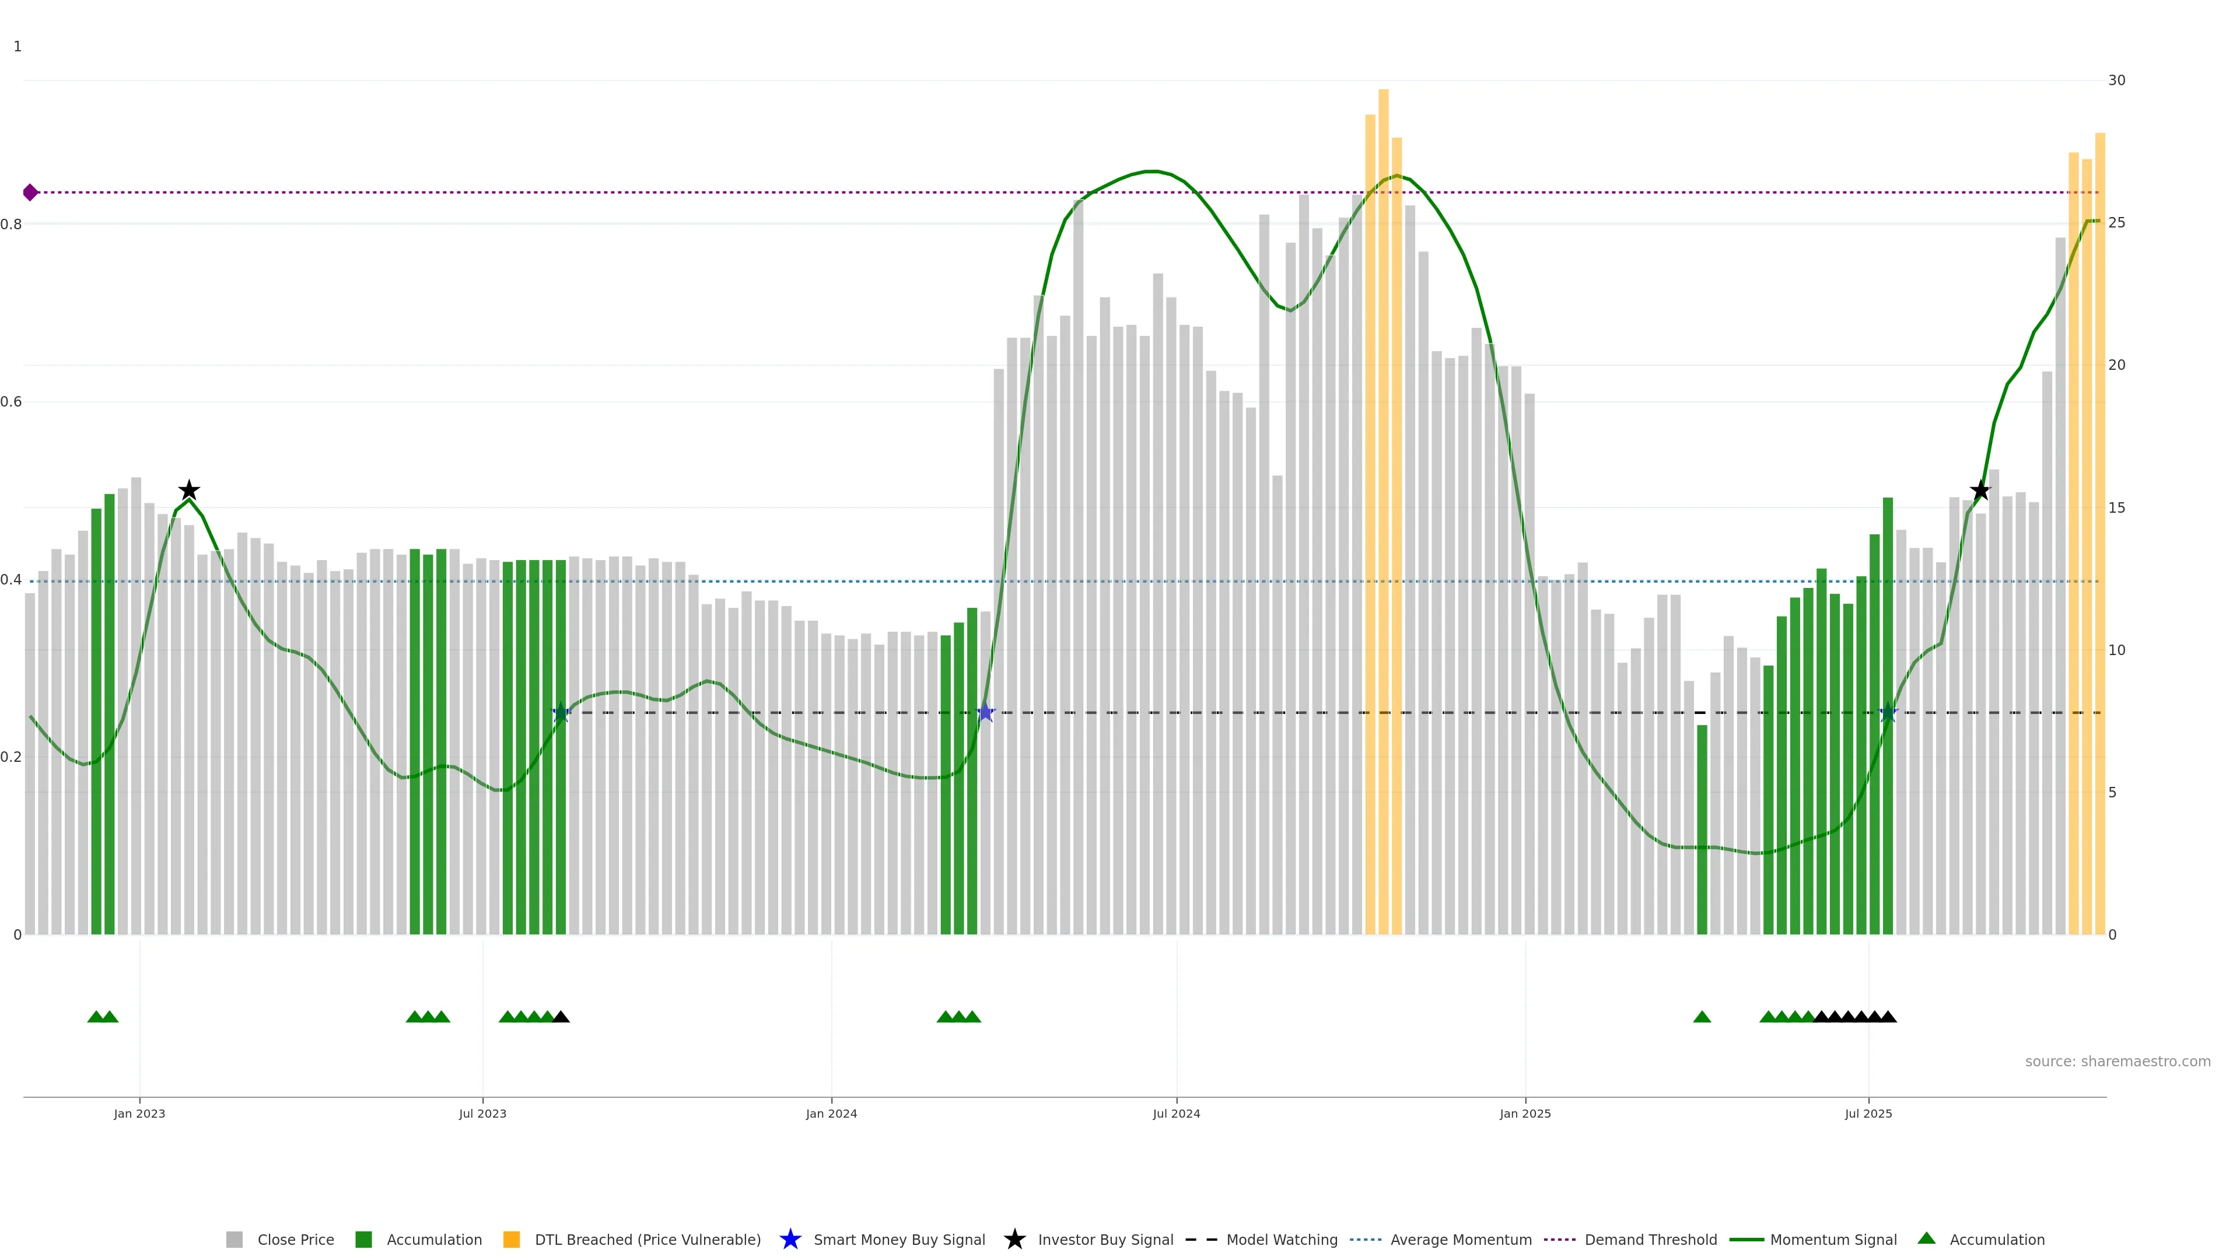Click the blue Smart Money star after Jul 2023
Viewport: 2240px width, 1260px height.
coord(561,713)
